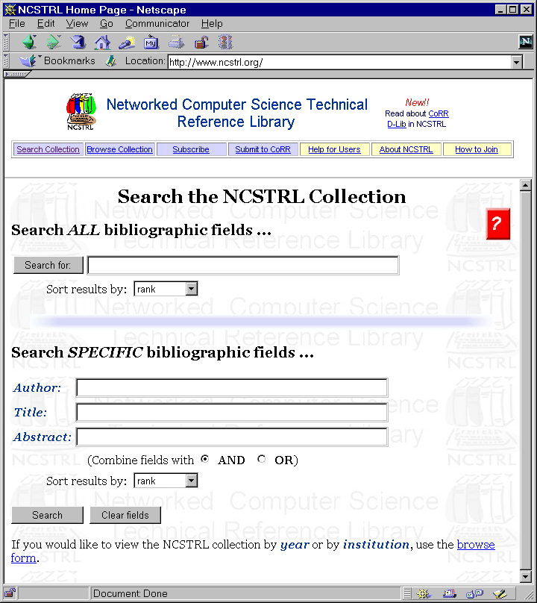
Task: Open the first Sort results by dropdown
Action: coord(191,289)
